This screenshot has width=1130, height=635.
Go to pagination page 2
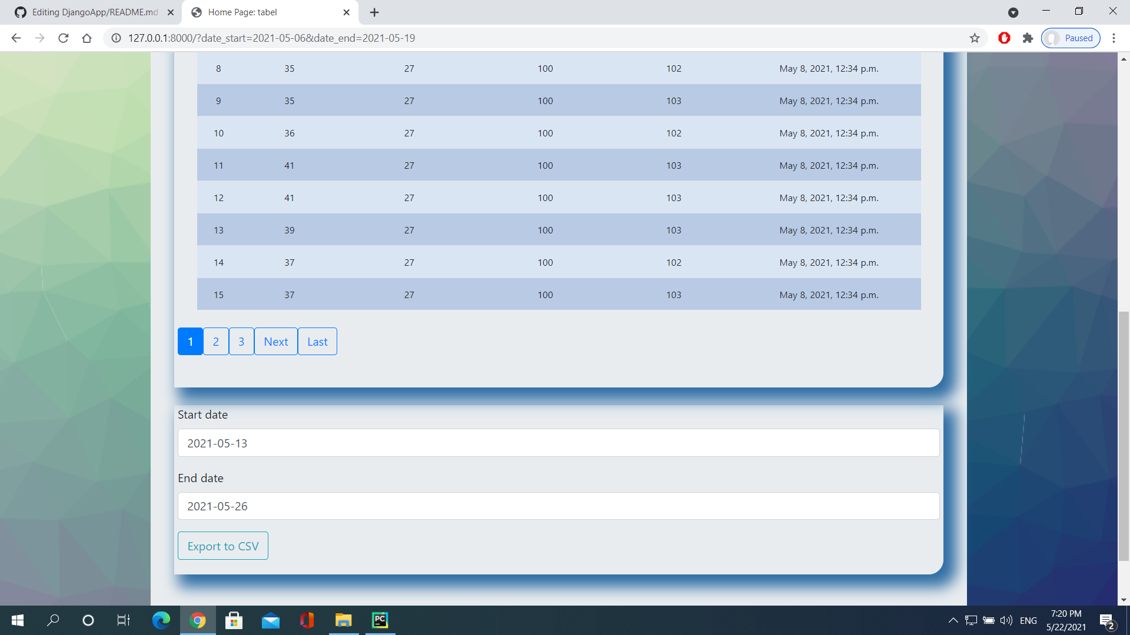tap(216, 342)
